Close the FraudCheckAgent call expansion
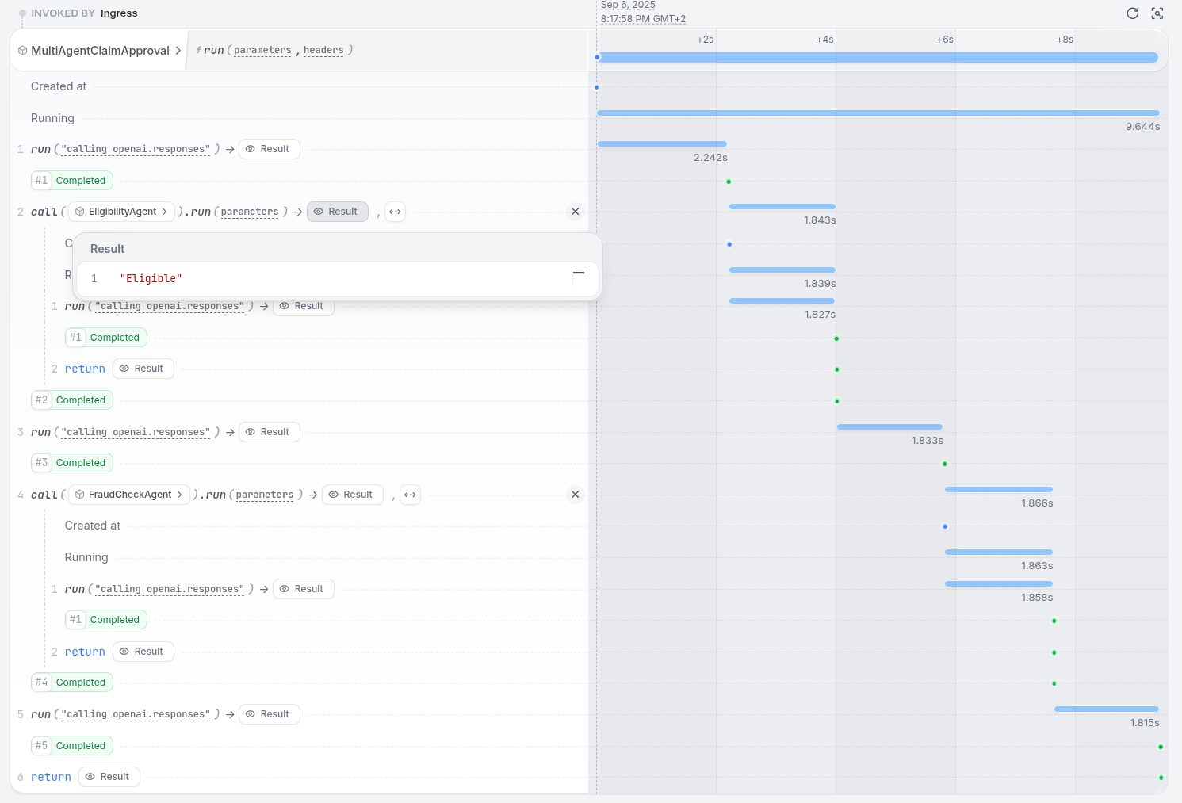 pyautogui.click(x=575, y=495)
